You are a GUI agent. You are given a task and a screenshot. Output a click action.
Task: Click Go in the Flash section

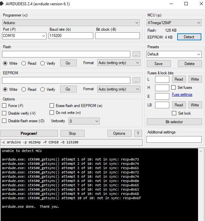(68, 63)
